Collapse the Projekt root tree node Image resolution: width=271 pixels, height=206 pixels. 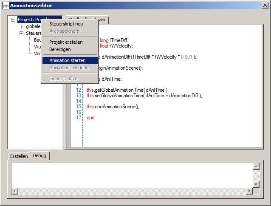(x=14, y=20)
